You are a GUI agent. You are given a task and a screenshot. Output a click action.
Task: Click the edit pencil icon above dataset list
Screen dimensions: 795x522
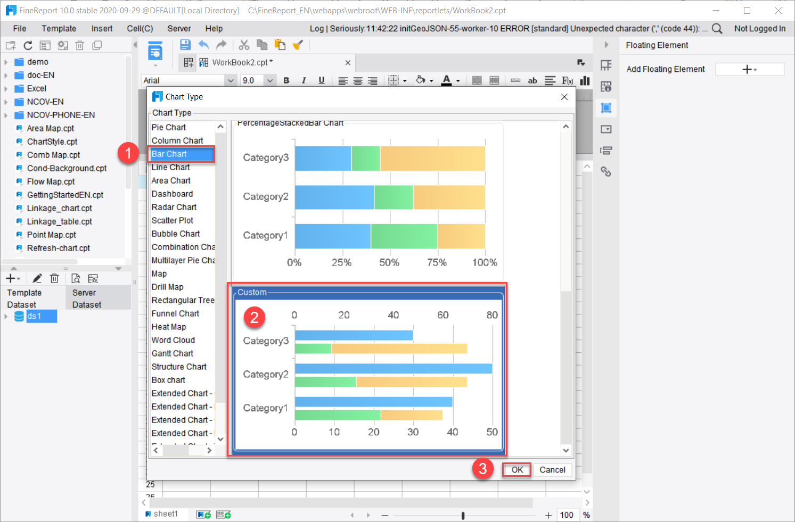(x=37, y=278)
